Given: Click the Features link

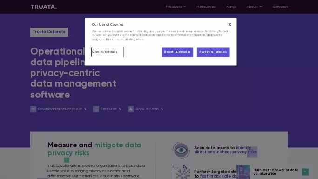Looking at the screenshot, I should (x=108, y=109).
